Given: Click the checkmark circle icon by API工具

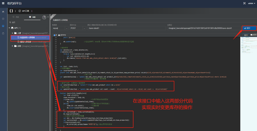Looking at the screenshot, I should point(20,11).
